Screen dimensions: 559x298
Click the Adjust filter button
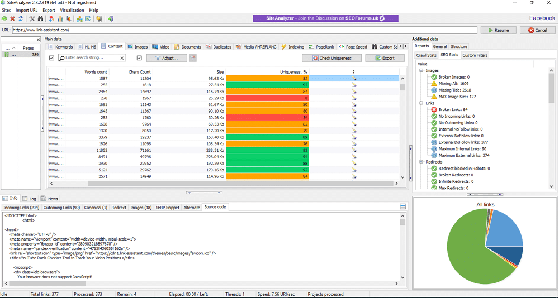pyautogui.click(x=167, y=58)
